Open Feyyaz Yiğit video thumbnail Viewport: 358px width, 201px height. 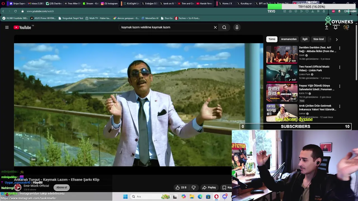[282, 93]
